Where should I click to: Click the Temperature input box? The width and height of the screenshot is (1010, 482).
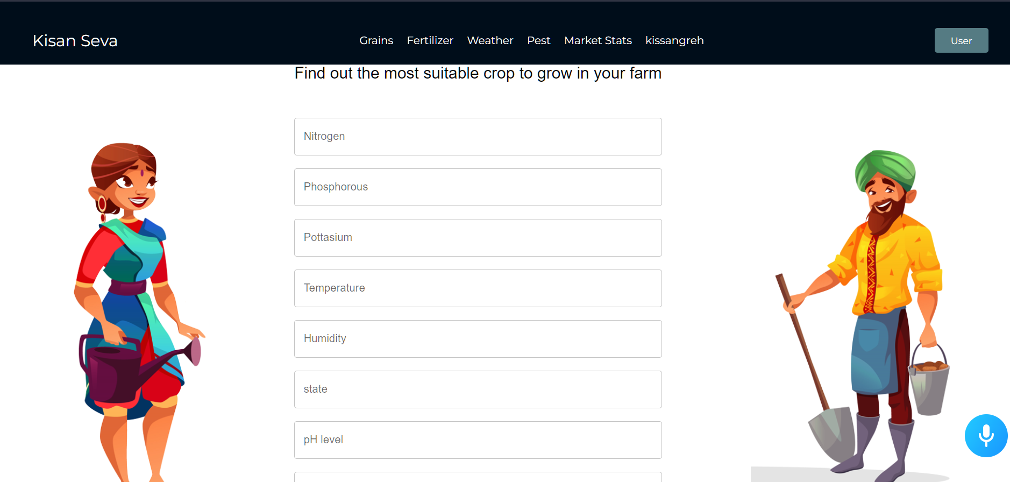point(478,288)
